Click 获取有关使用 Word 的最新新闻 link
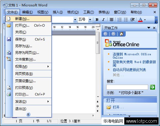The image size is (160, 126). pos(134,63)
